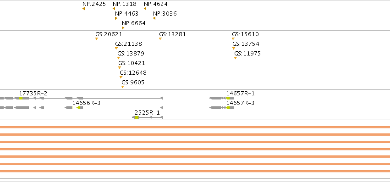Image resolution: width=390 pixels, height=182 pixels.
Task: Click the GS:15610 marker triangle
Action: [233, 39]
